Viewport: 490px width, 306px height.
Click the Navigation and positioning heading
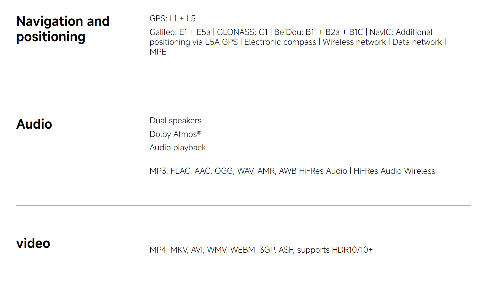coord(63,29)
